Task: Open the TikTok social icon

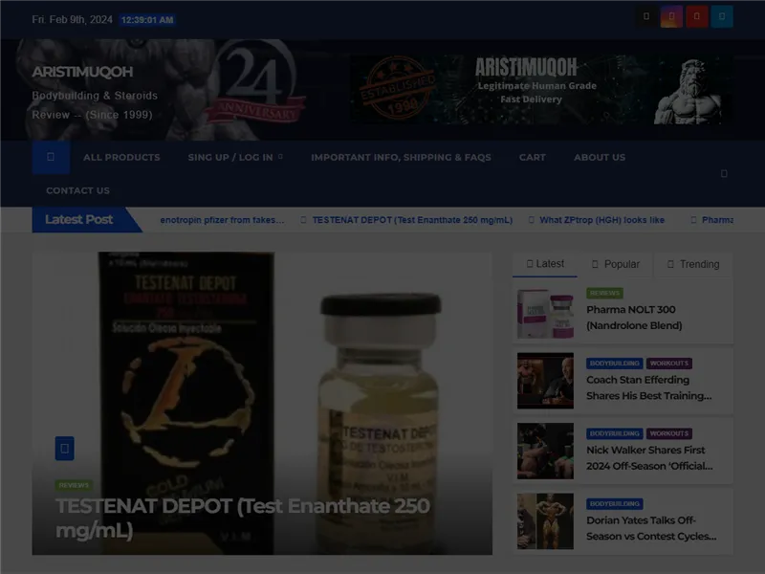Action: click(x=647, y=16)
